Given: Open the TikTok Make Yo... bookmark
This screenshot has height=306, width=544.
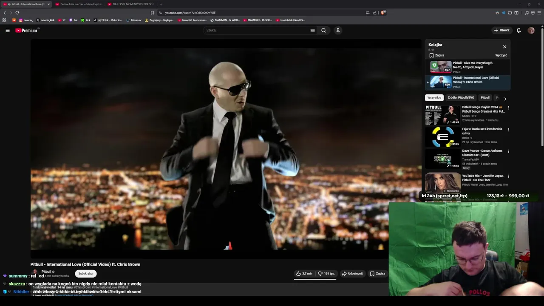Looking at the screenshot, I should (x=108, y=20).
